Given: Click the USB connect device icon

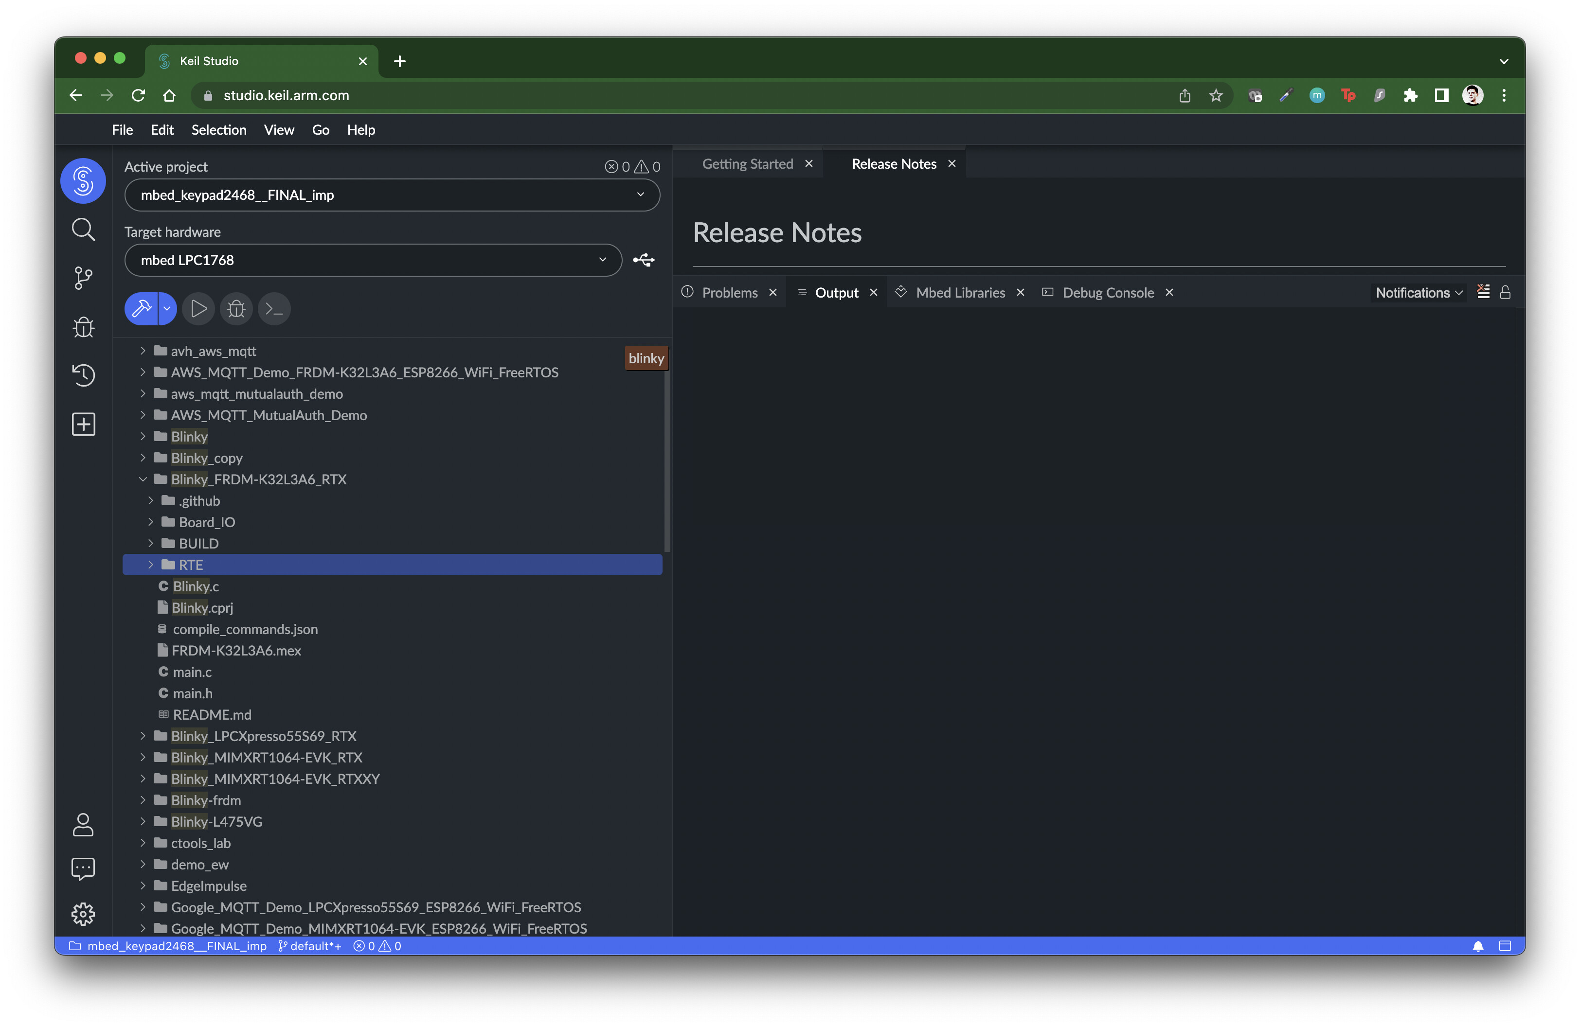Looking at the screenshot, I should (643, 260).
